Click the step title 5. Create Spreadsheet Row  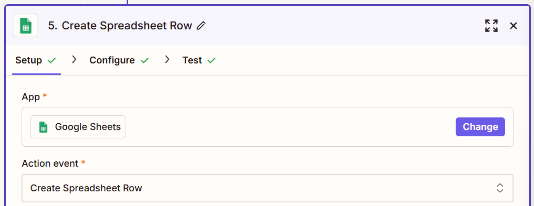tap(120, 26)
